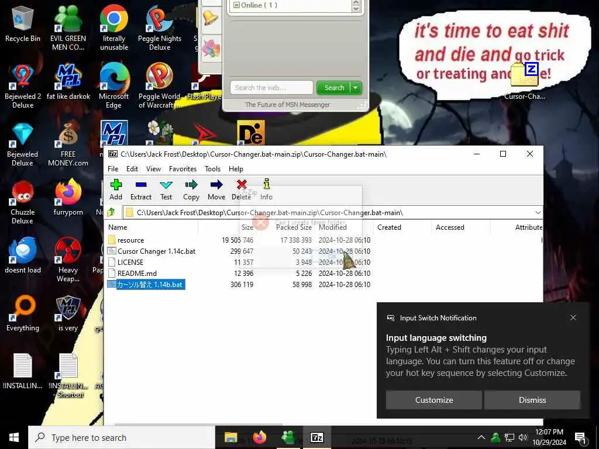This screenshot has width=599, height=449.
Task: Expand the 7-Zip address path dropdown
Action: 538,212
